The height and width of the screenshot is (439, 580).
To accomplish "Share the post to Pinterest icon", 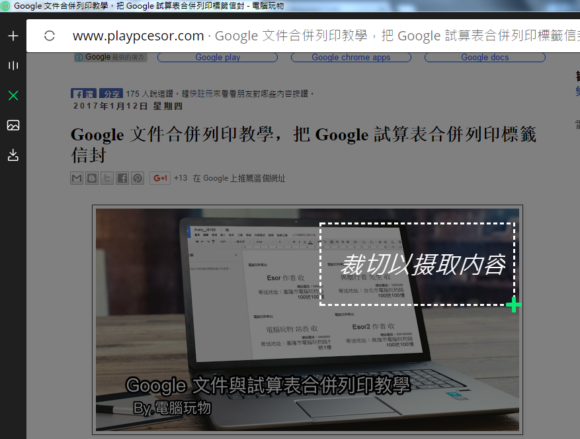I will pos(138,178).
